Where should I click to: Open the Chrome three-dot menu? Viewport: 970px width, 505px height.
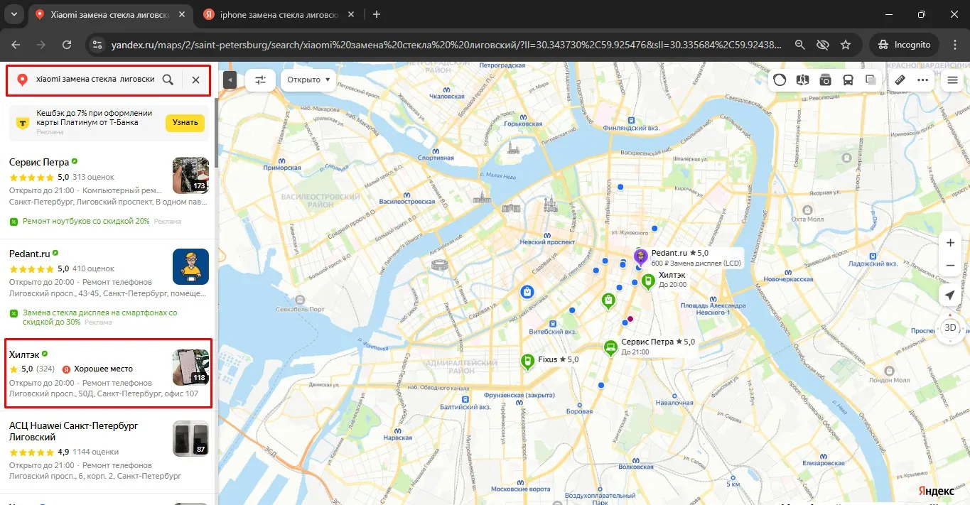pyautogui.click(x=954, y=44)
